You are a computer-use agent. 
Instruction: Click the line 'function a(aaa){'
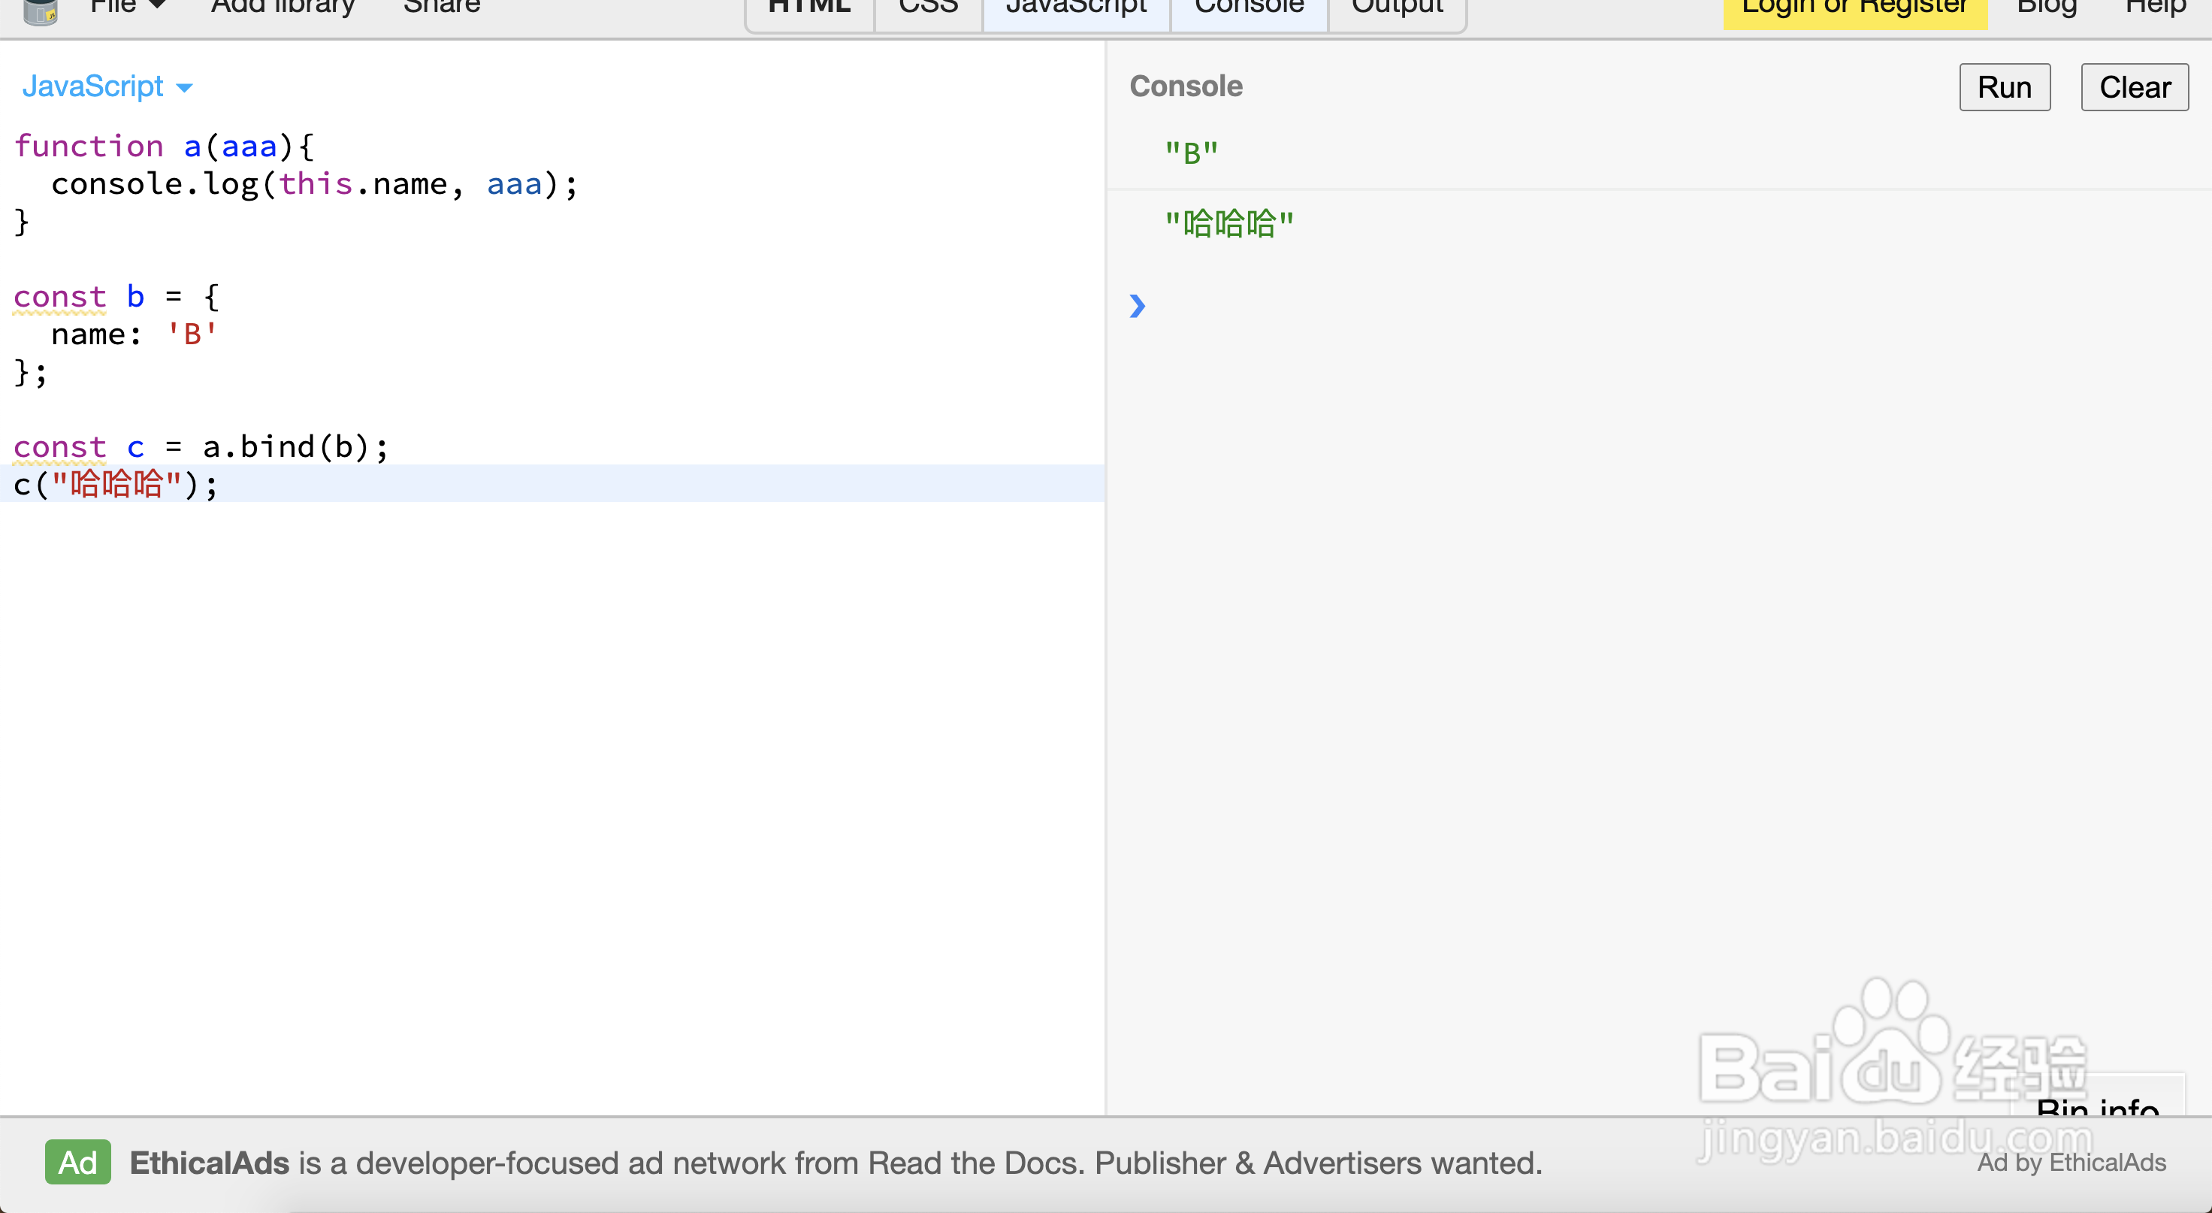coord(164,146)
